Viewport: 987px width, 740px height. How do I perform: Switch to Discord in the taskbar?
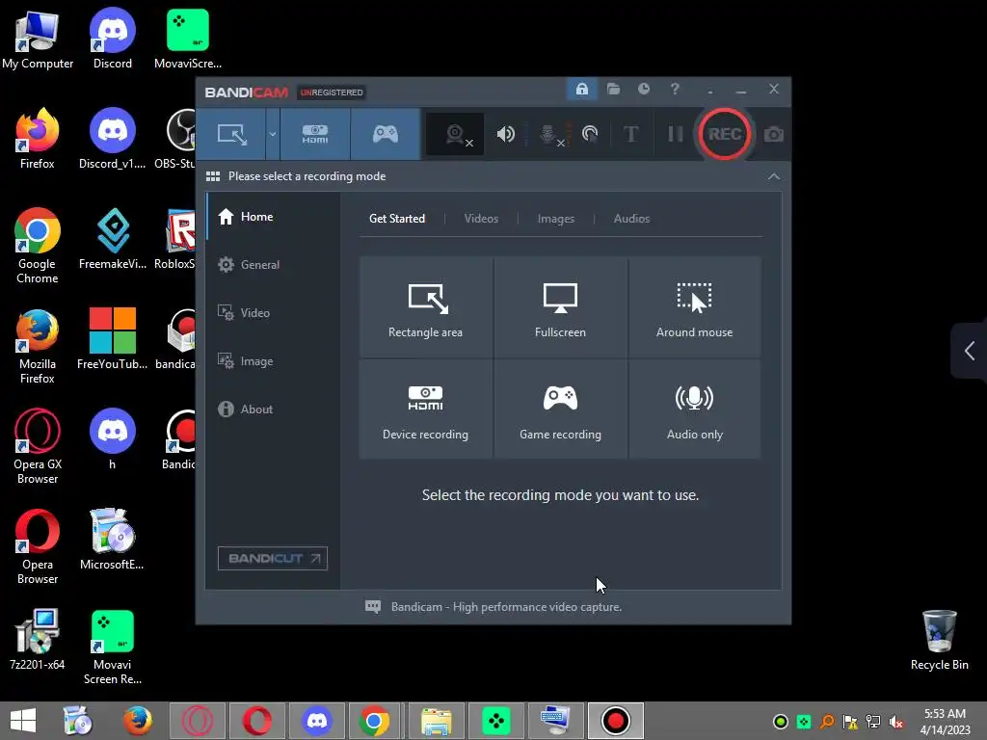click(316, 721)
